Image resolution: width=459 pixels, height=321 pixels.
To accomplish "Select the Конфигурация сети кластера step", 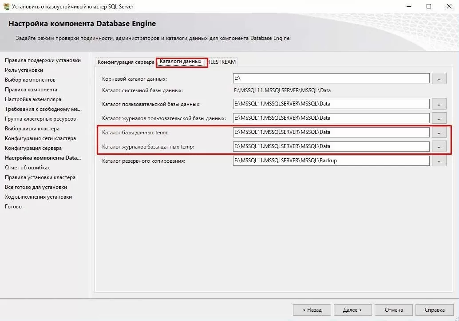I will [40, 138].
